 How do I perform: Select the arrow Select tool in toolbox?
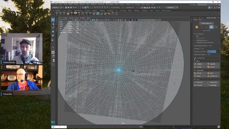[53, 20]
